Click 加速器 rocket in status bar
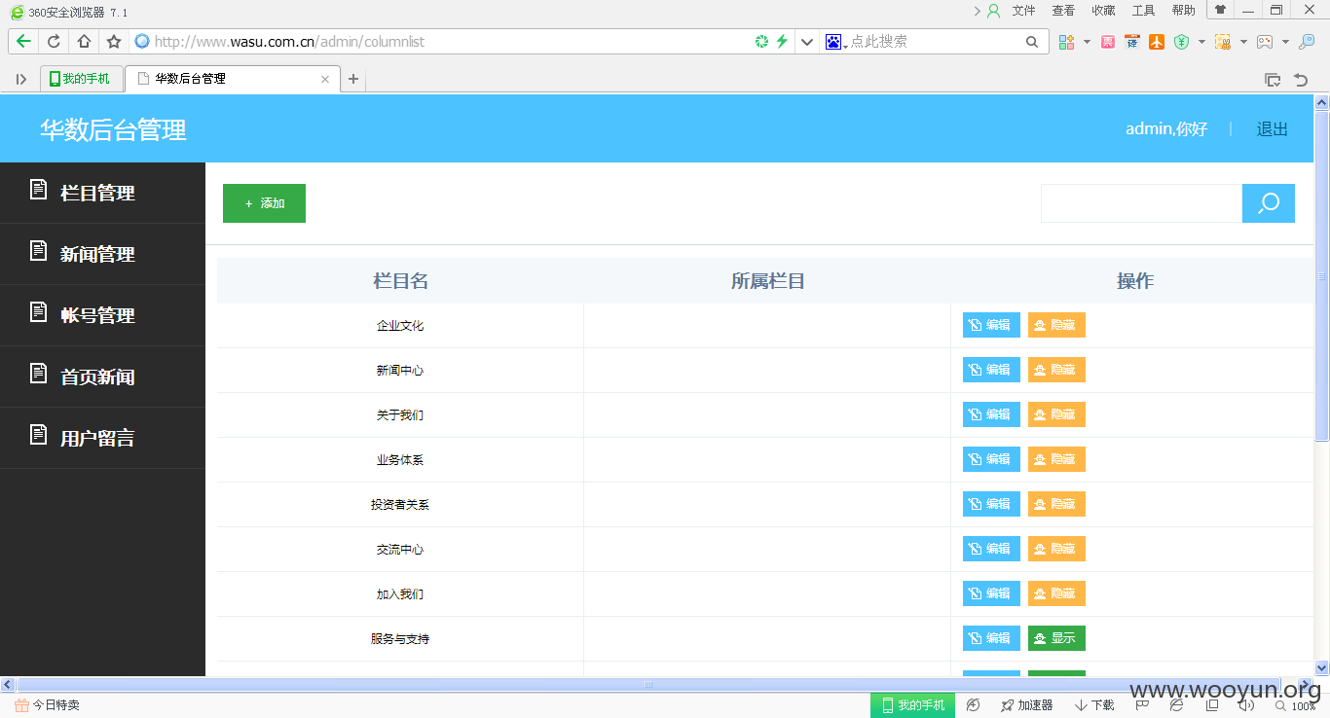 pyautogui.click(x=1026, y=705)
